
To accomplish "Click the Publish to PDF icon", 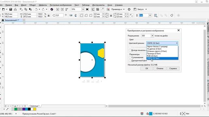I will click(67, 9).
